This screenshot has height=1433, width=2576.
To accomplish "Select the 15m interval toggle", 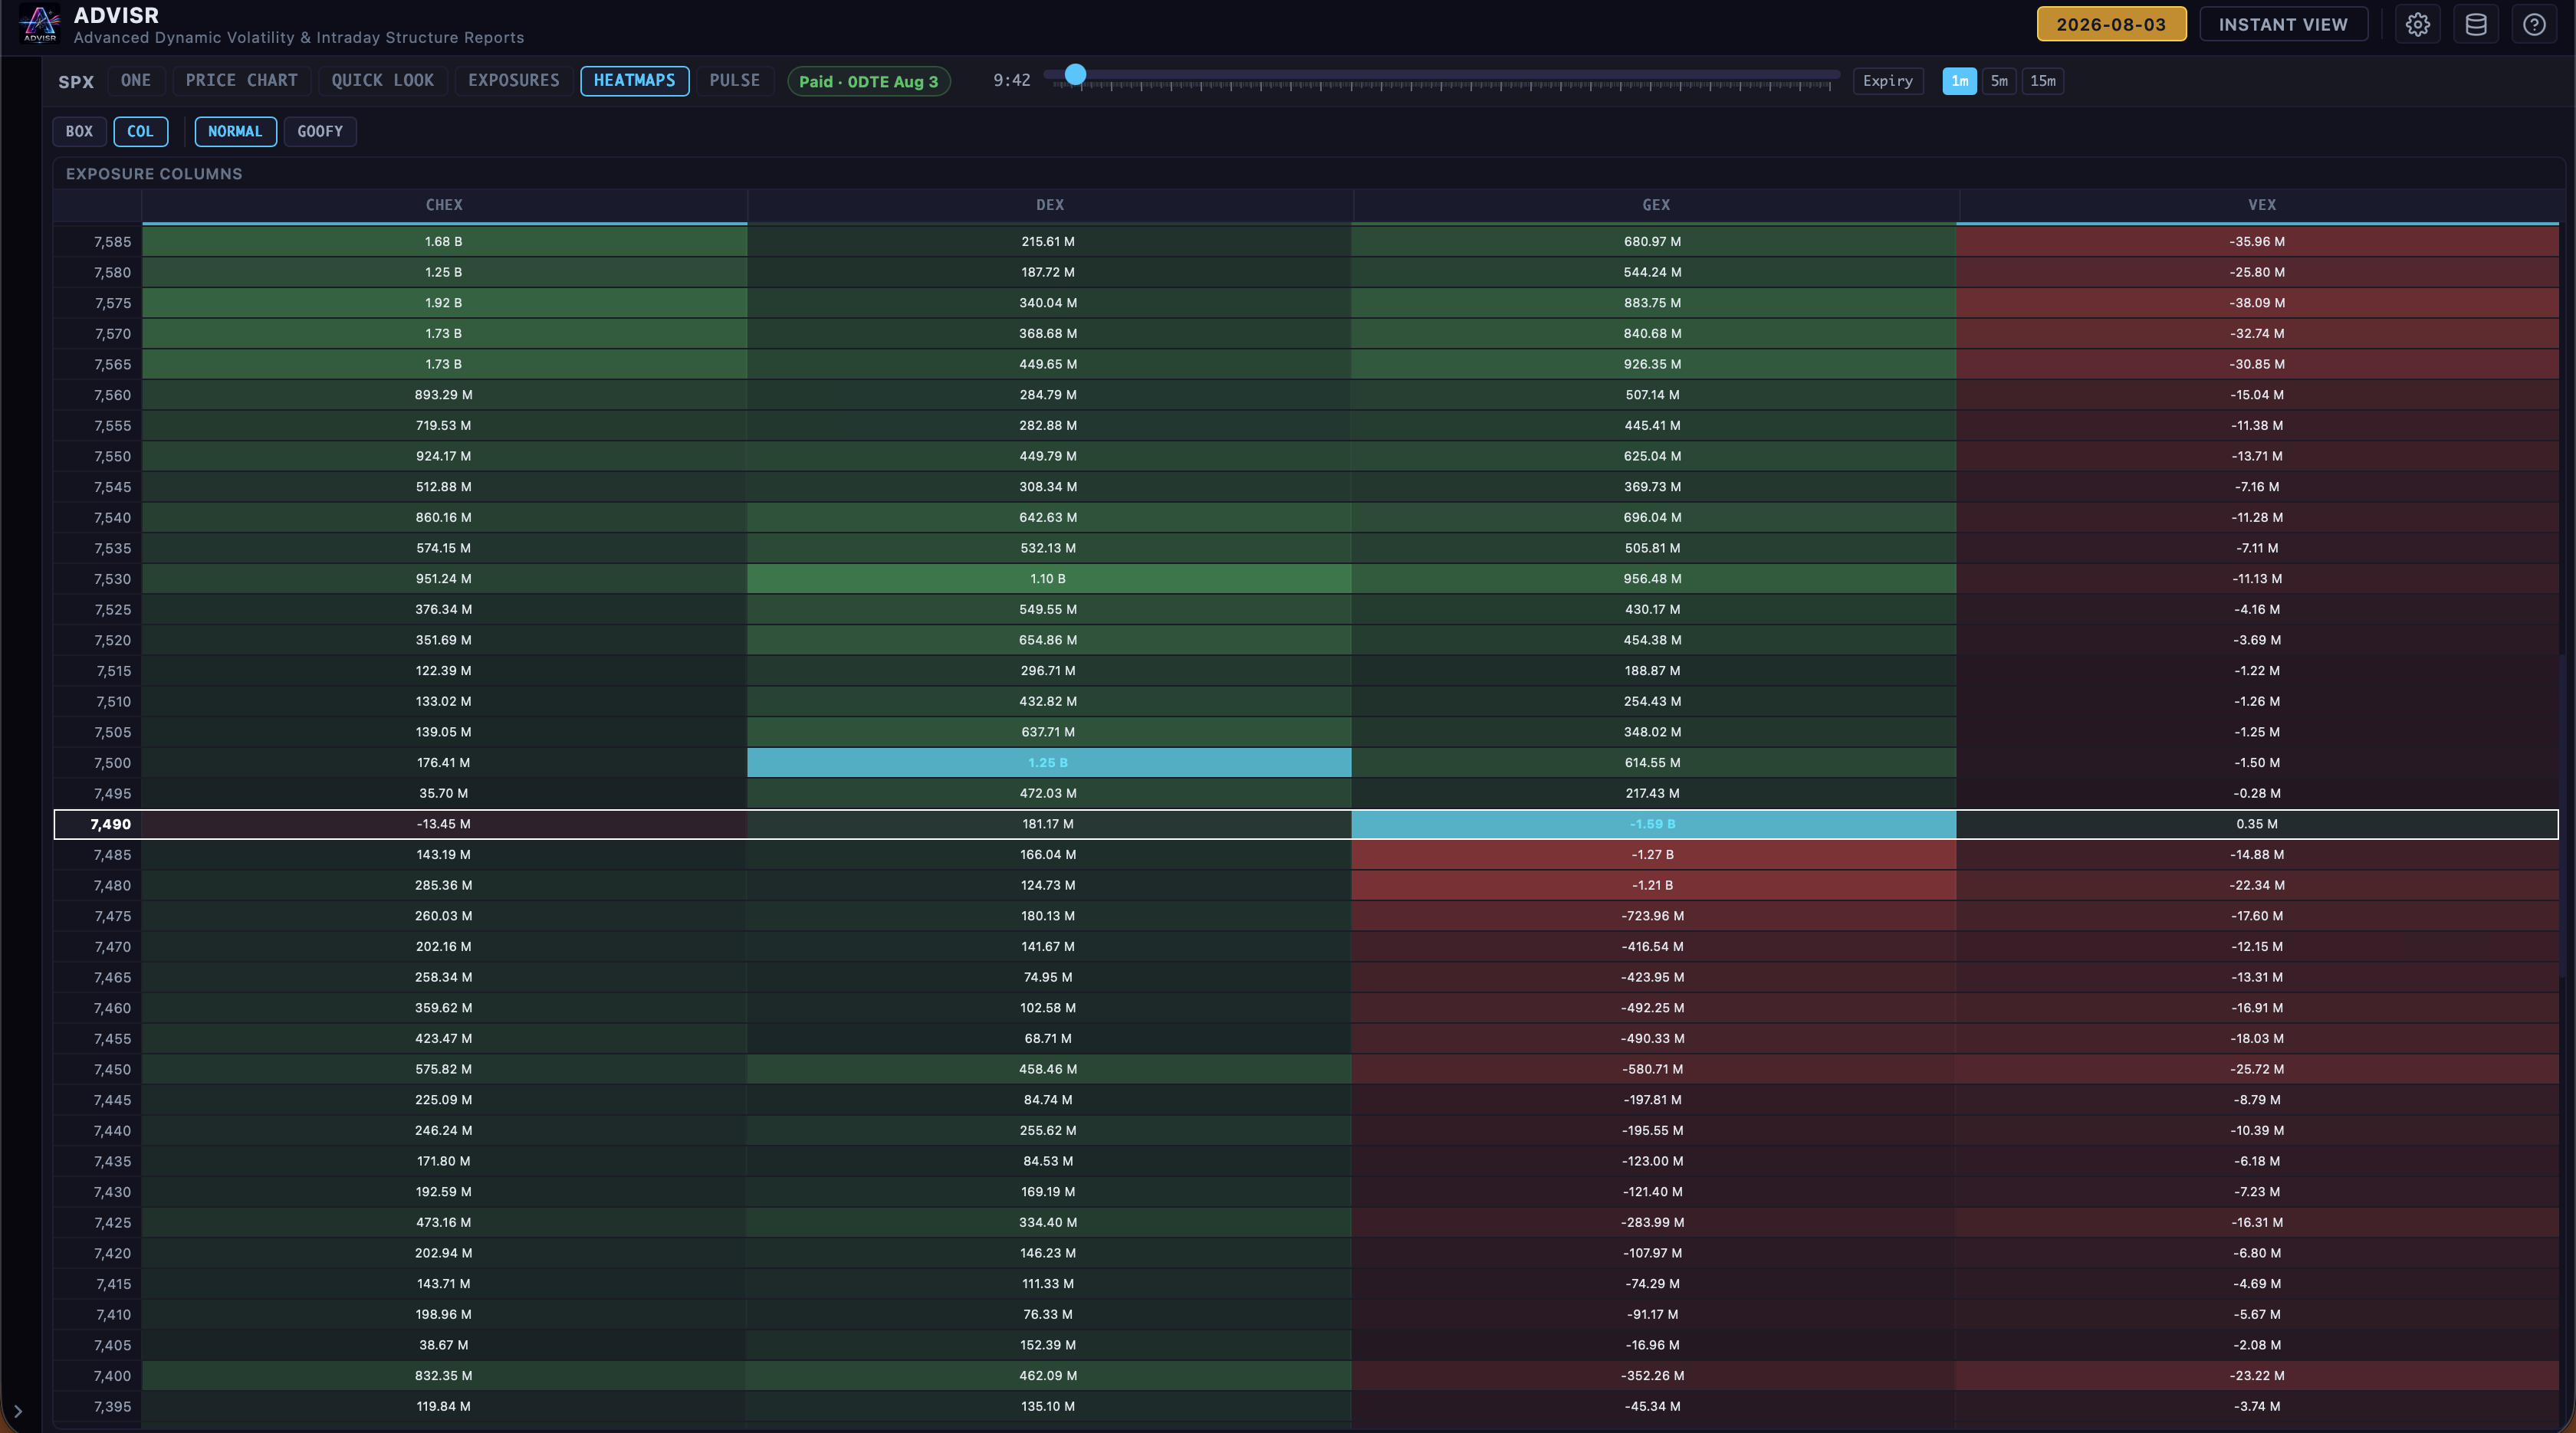I will (x=2042, y=81).
